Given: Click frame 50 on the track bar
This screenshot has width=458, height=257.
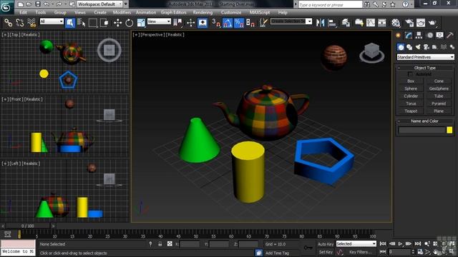Looking at the screenshot, I should 196,236.
